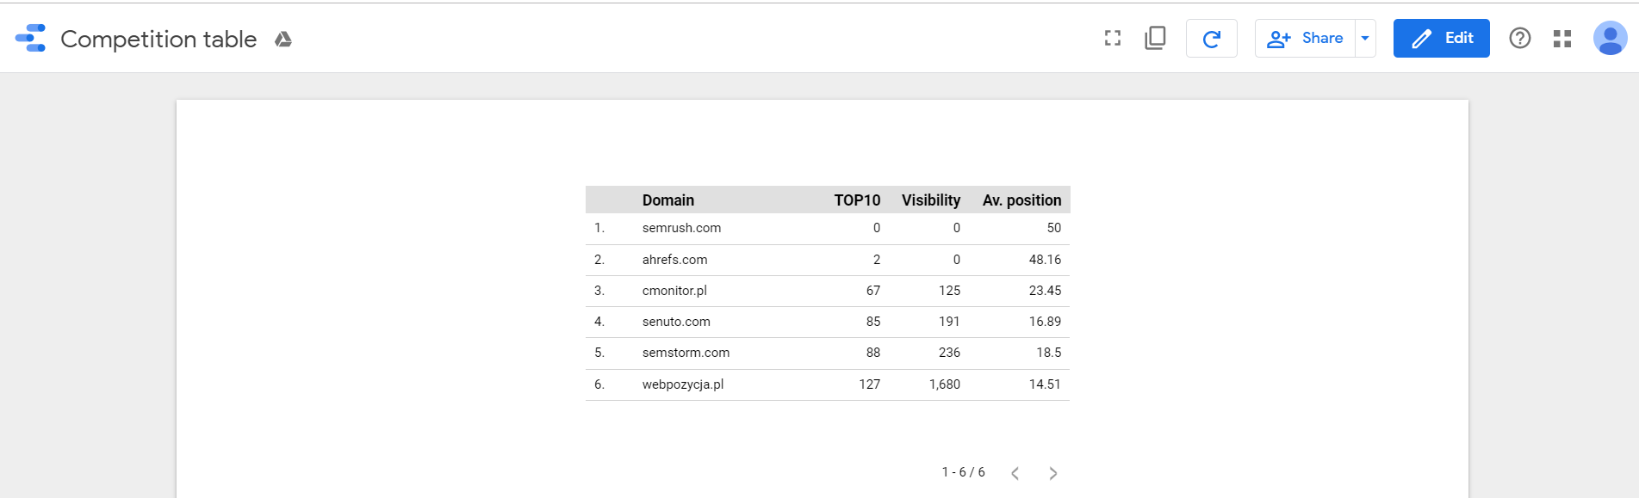This screenshot has width=1639, height=498.
Task: Click the 23.45 average position value
Action: 1045,291
